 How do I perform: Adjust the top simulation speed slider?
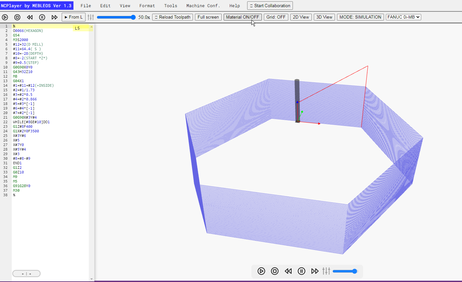pos(116,17)
